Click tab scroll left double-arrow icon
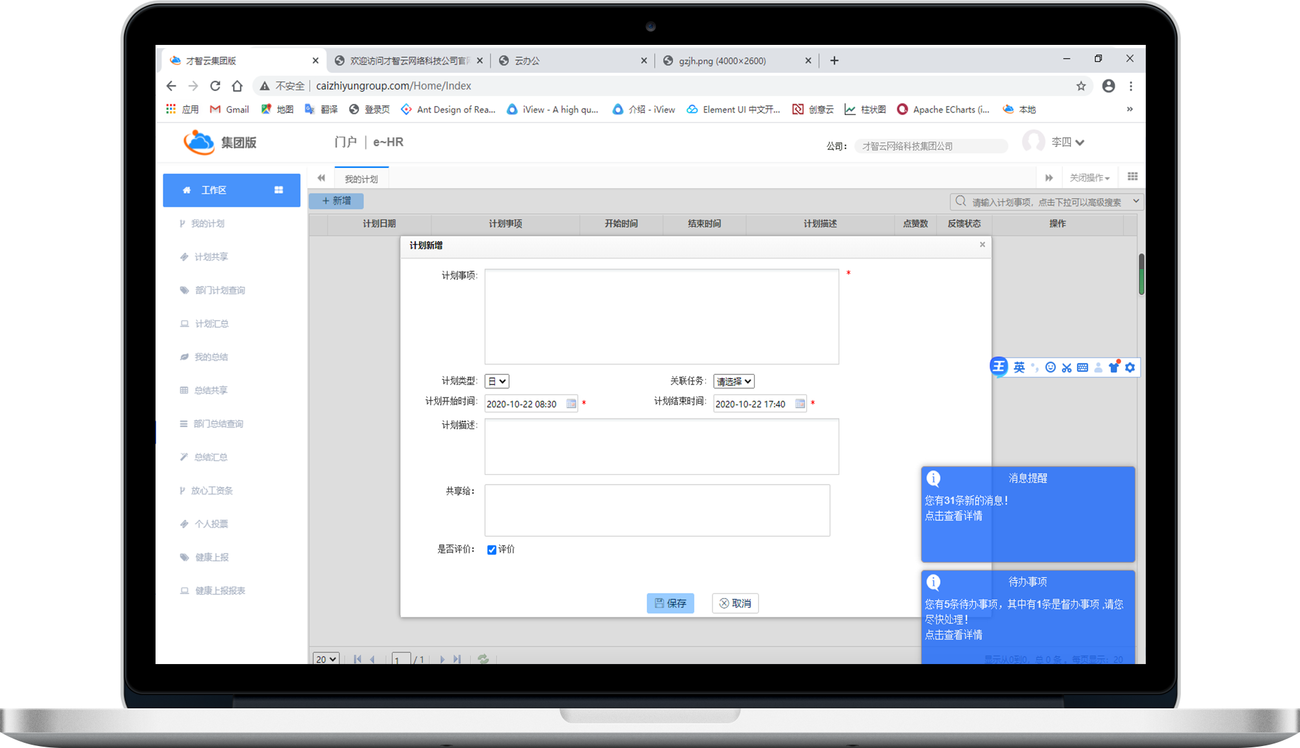 (321, 178)
